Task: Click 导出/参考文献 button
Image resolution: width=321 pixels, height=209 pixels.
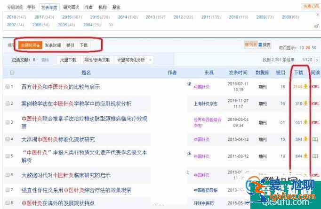Action: click(x=97, y=60)
